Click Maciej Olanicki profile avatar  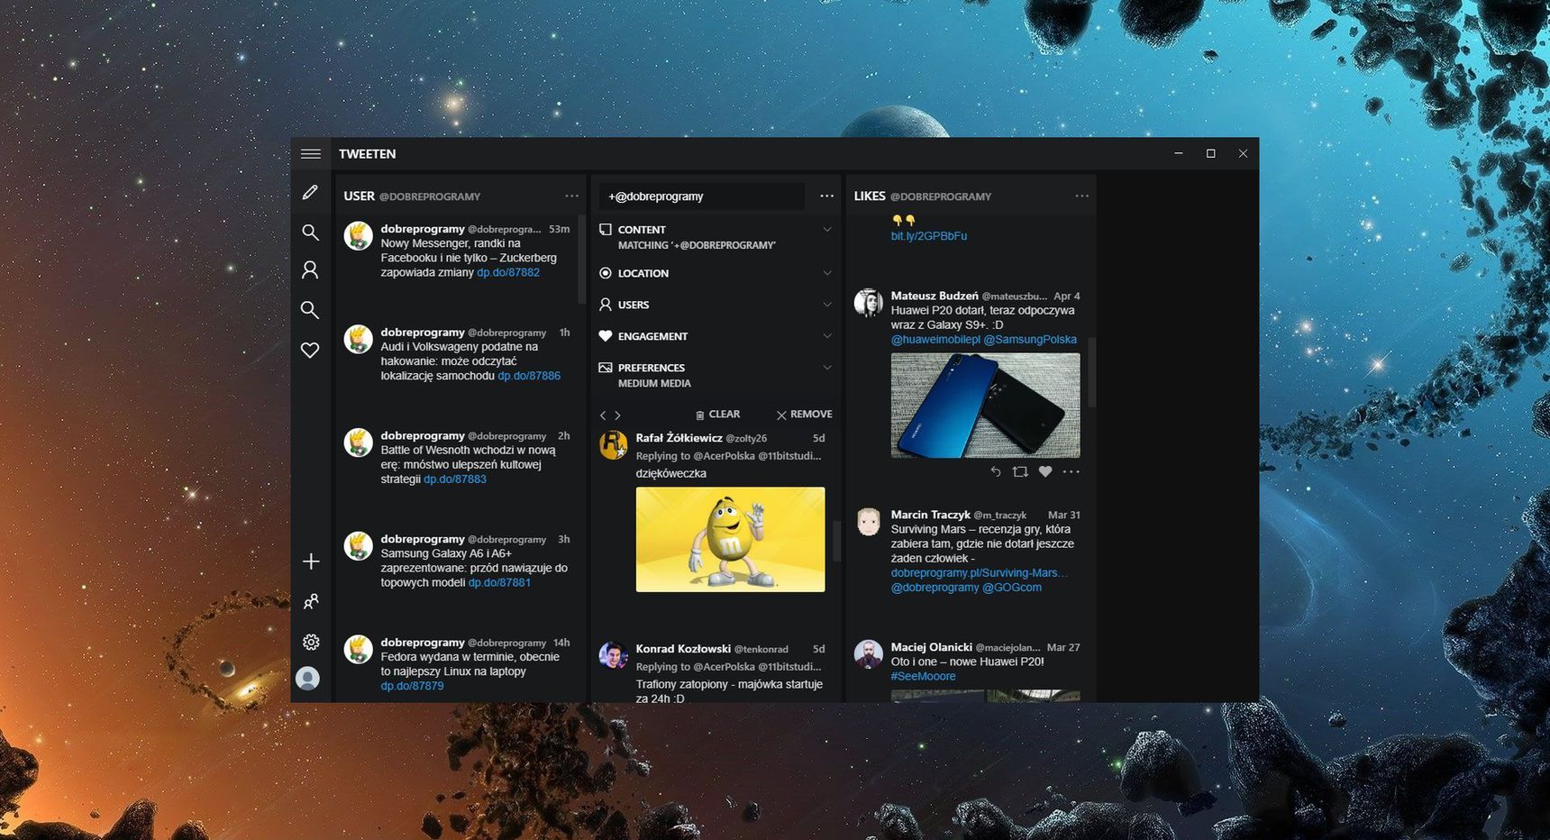869,654
